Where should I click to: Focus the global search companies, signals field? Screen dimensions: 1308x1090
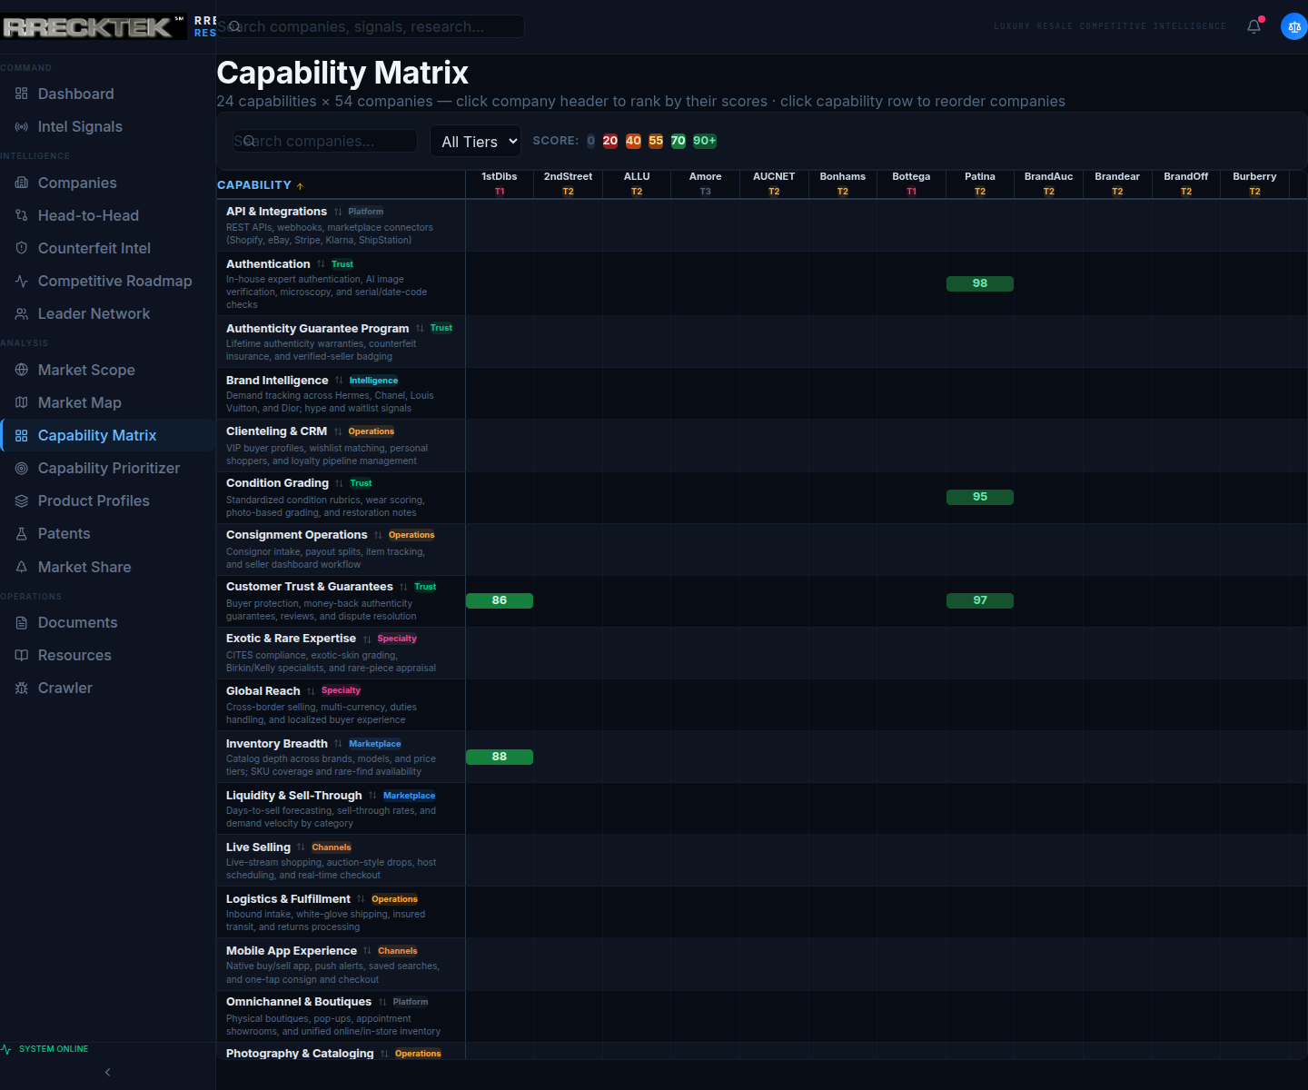371,26
